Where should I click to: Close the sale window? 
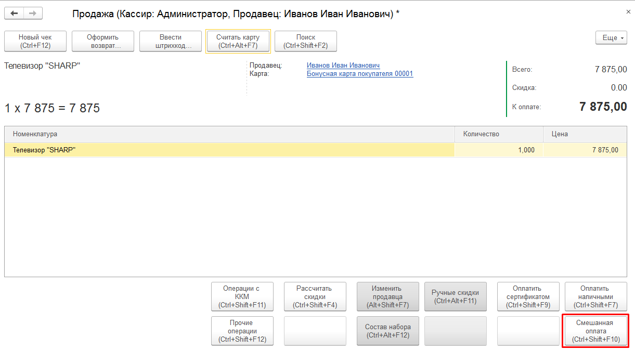coord(628,11)
